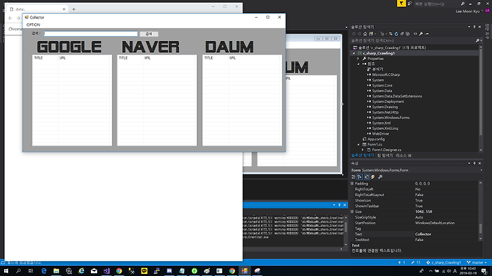
Task: Open the master branch dropdown in status bar
Action: tap(477, 262)
